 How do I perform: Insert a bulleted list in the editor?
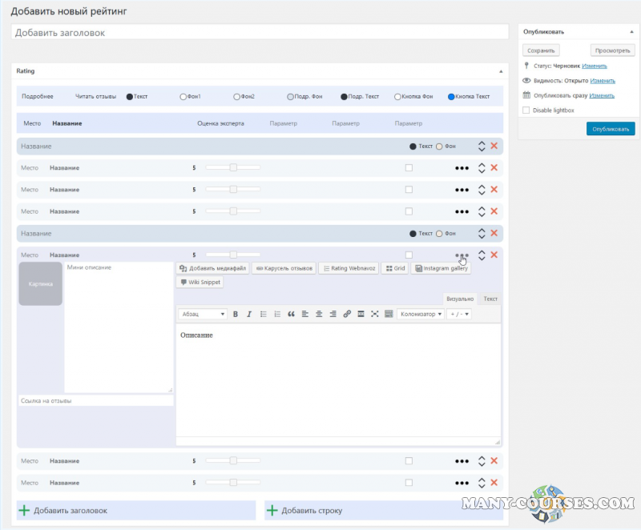click(x=264, y=314)
